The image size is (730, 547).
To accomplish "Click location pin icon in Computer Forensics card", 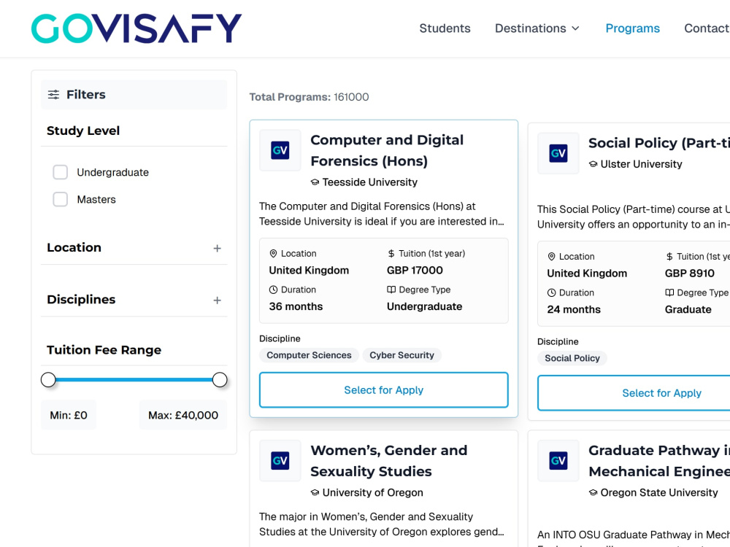I will click(273, 254).
